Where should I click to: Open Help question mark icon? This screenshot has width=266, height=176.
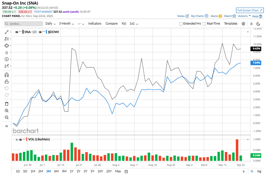click(261, 16)
